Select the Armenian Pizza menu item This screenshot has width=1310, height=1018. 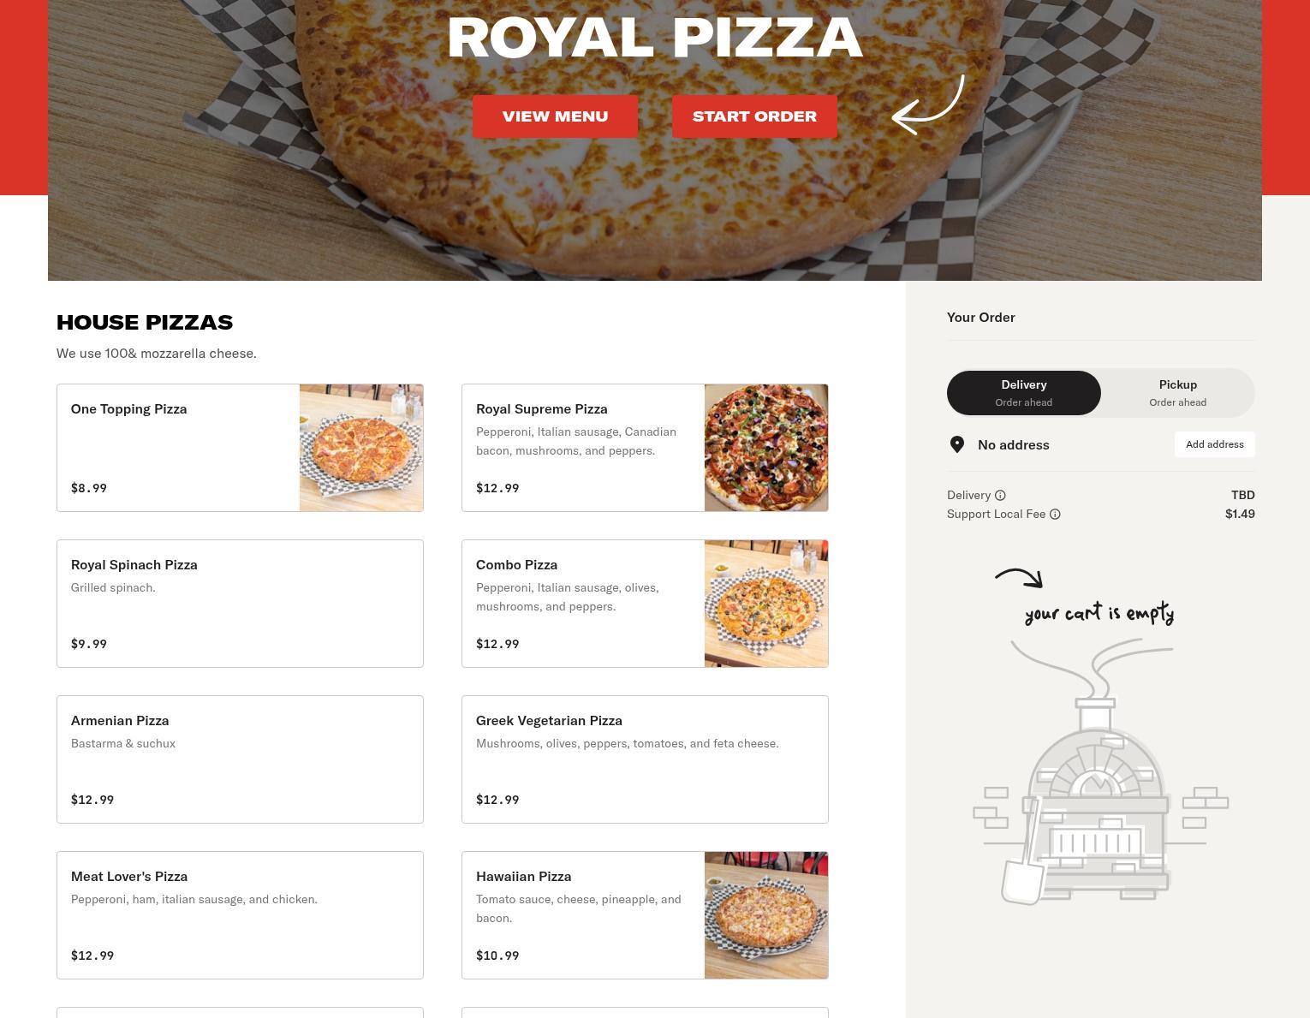coord(240,759)
